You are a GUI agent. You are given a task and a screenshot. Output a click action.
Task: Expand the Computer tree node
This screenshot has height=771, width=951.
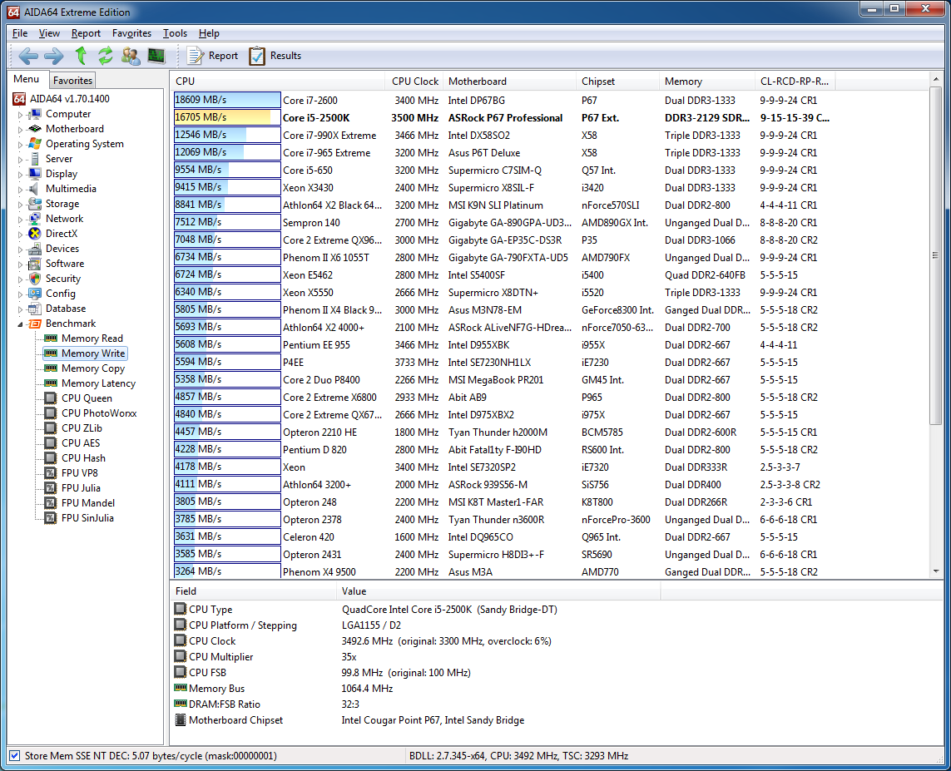tap(21, 115)
